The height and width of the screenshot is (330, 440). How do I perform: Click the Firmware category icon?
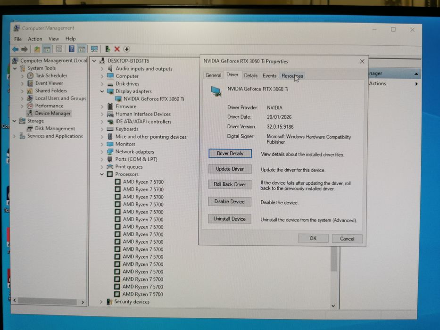tap(110, 107)
